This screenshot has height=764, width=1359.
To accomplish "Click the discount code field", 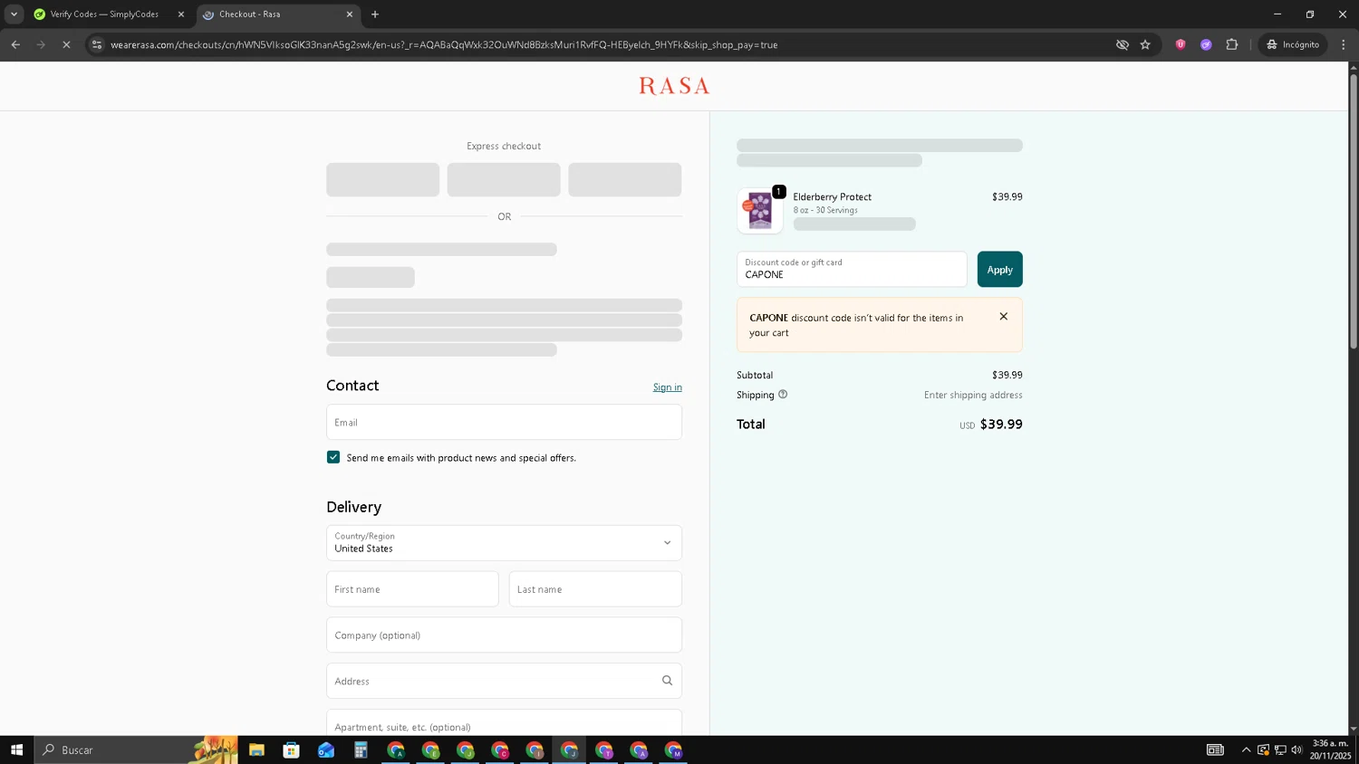I will tap(852, 270).
